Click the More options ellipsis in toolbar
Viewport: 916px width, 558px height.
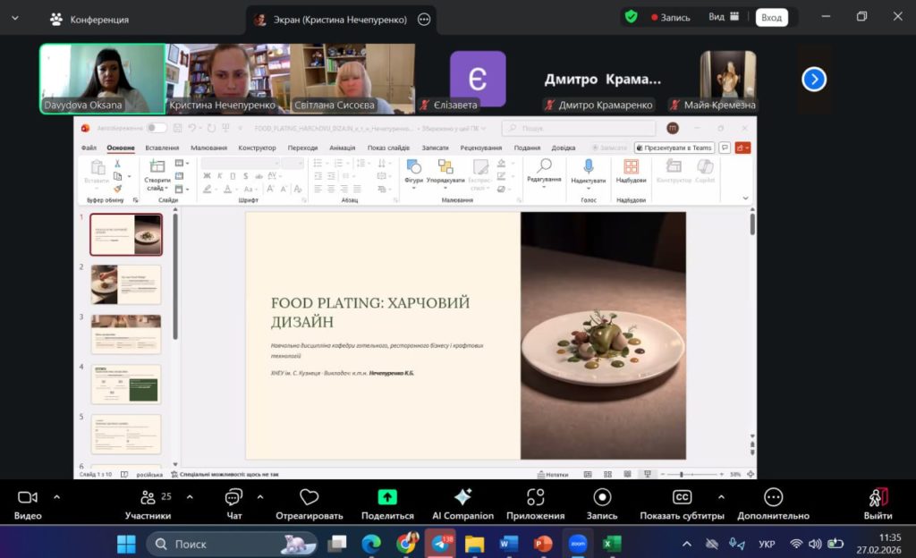[x=773, y=498]
